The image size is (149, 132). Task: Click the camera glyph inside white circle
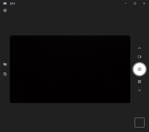139,69
